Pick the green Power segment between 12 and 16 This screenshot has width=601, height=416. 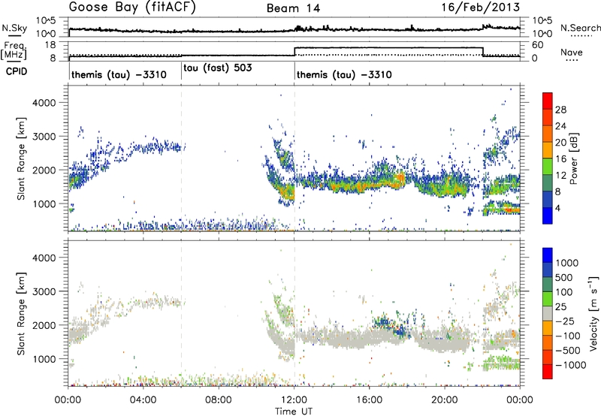(x=548, y=166)
